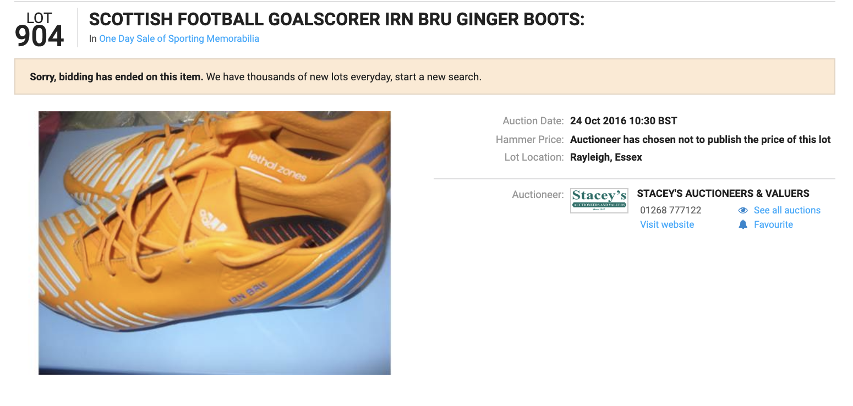Click the Irn Bru Ginger Boots lot title
This screenshot has width=853, height=406.
337,20
